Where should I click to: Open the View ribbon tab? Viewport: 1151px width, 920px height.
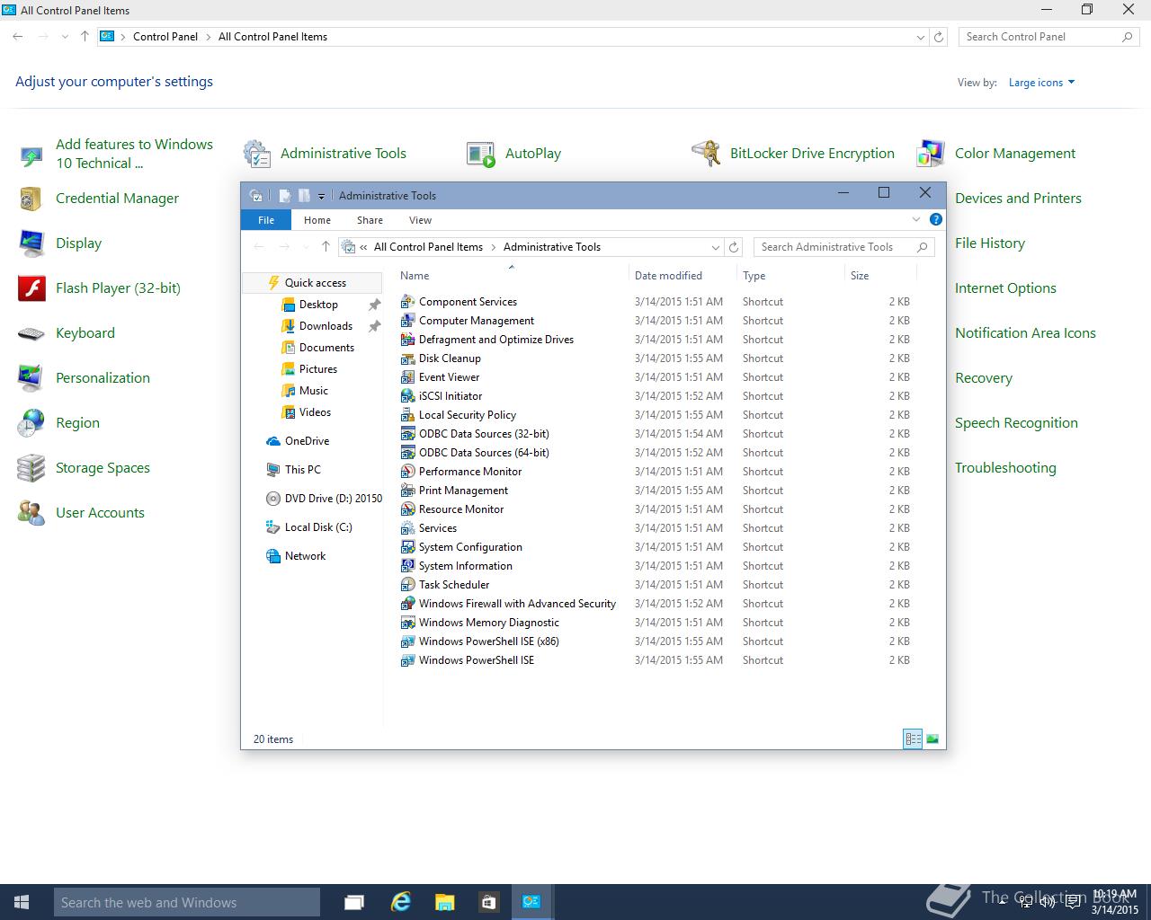click(x=420, y=220)
